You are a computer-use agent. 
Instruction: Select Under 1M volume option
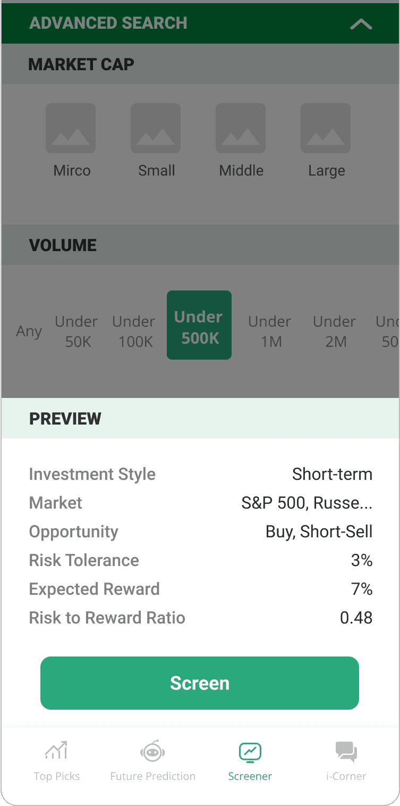(270, 331)
